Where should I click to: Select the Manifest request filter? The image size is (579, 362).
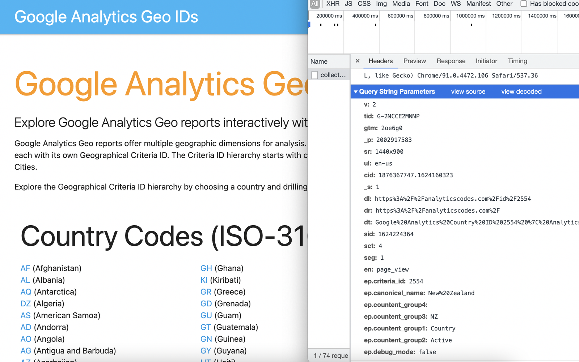tap(478, 4)
